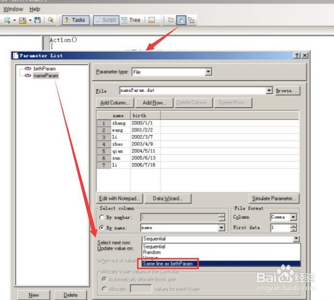334x300 pixels.
Task: Click the New parameter button
Action: point(34,295)
